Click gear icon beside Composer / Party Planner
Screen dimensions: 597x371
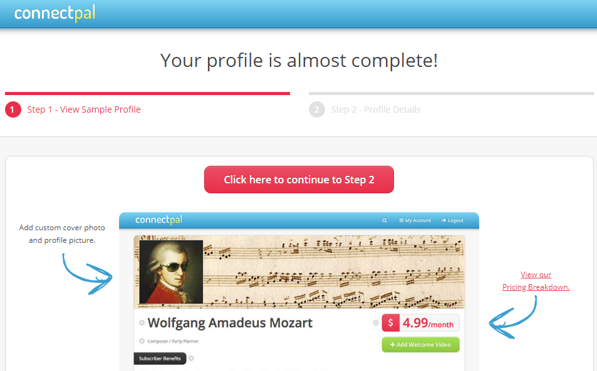(142, 341)
